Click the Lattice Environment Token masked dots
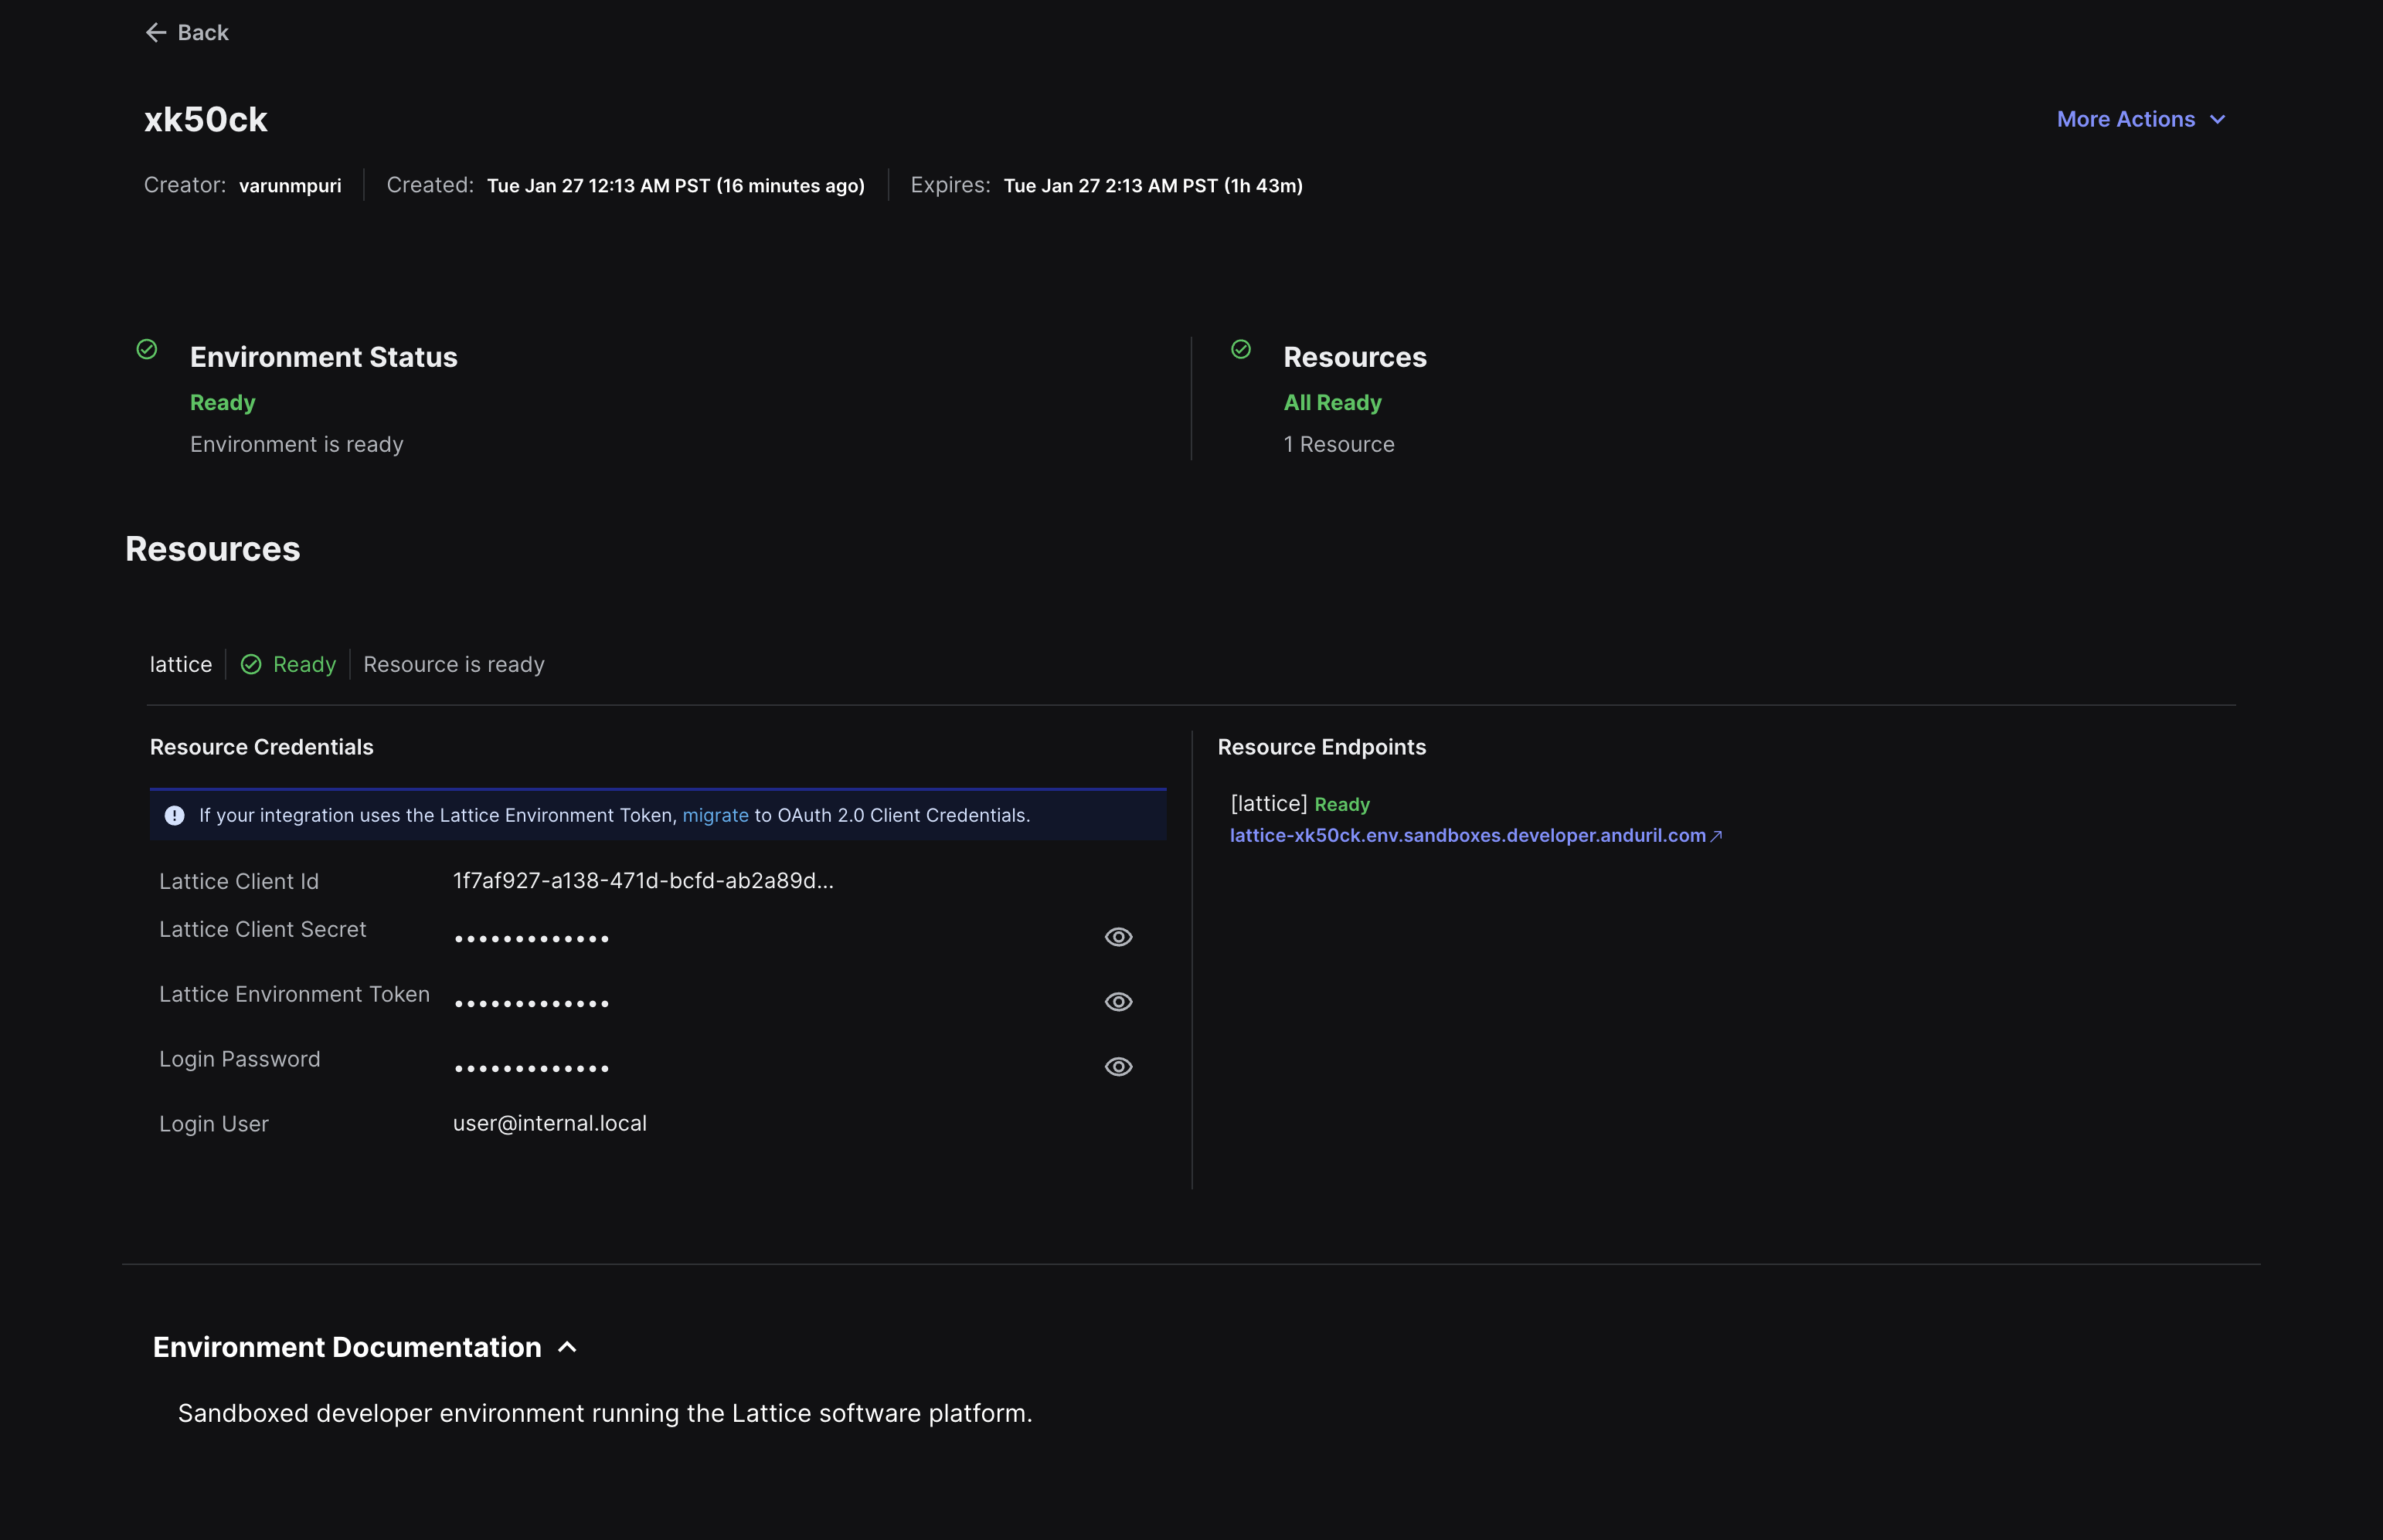This screenshot has height=1540, width=2383. point(532,1004)
